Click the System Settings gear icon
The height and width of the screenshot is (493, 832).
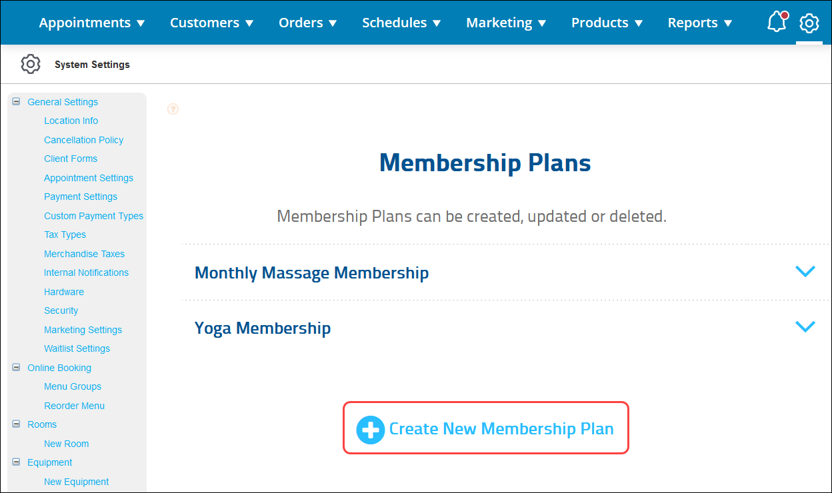point(31,64)
